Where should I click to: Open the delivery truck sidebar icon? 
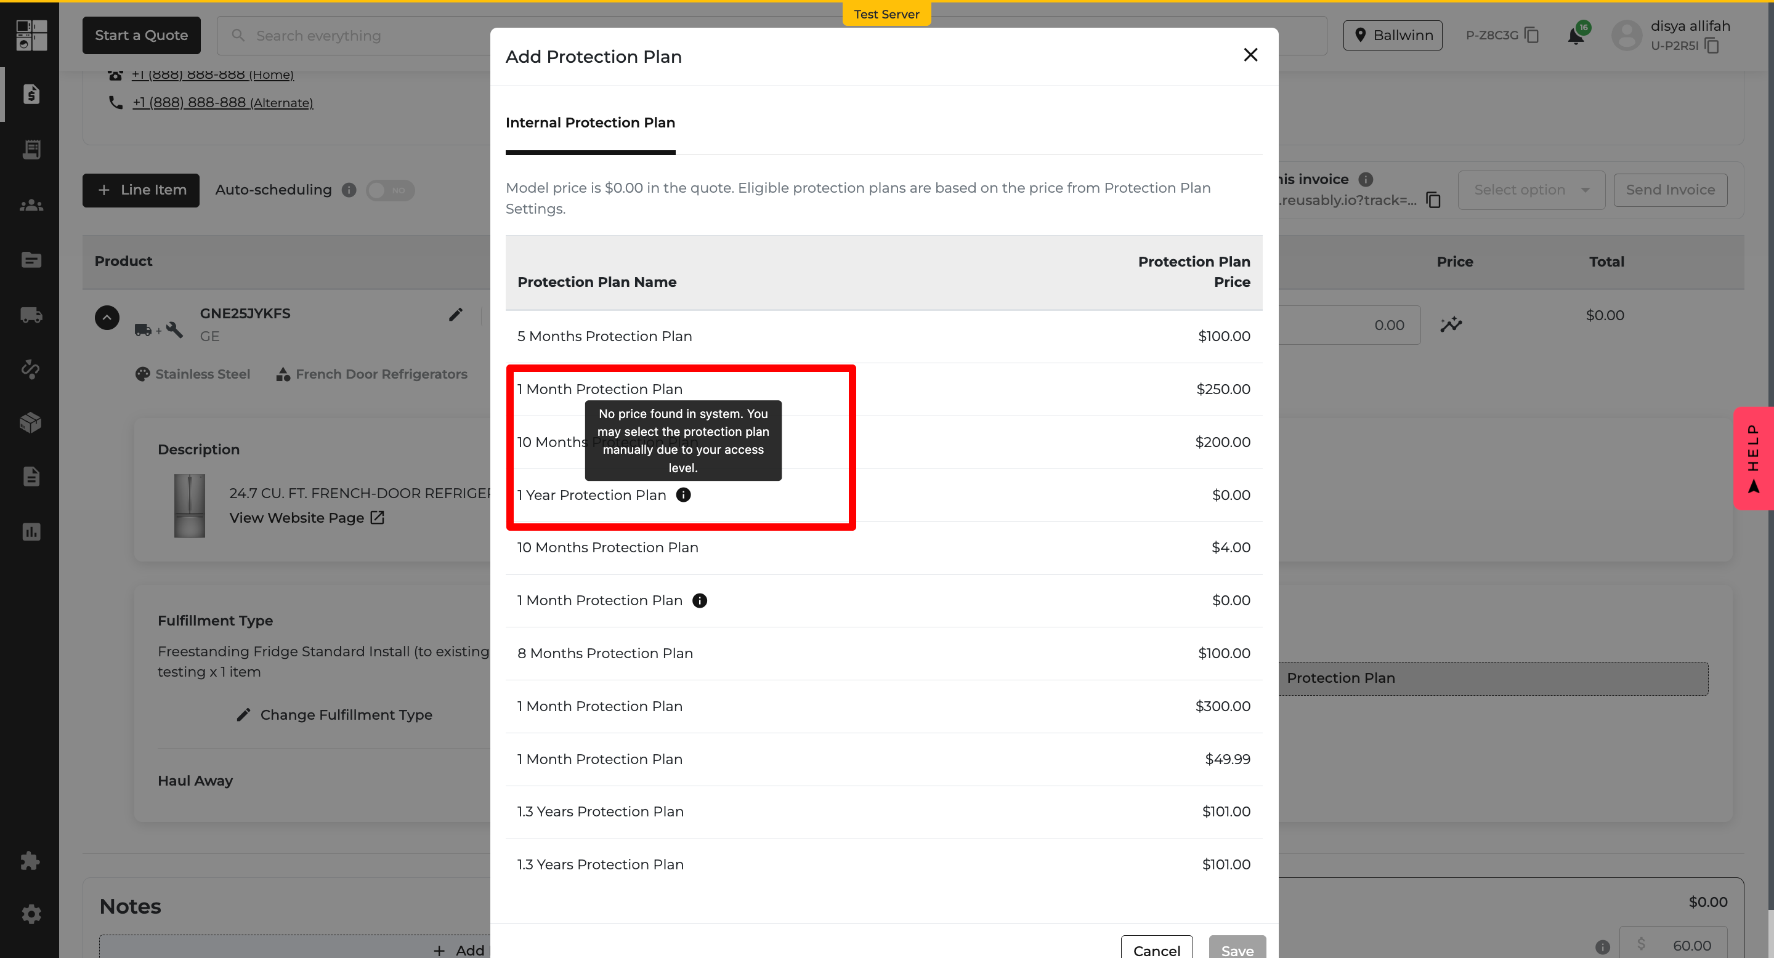coord(31,315)
